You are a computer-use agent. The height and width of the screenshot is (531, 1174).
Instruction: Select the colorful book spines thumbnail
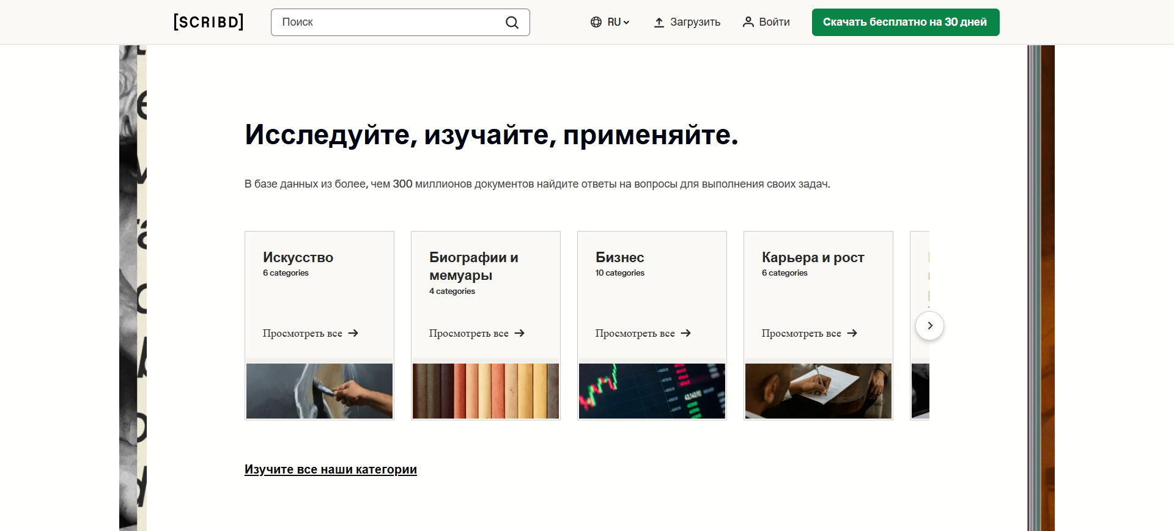485,391
